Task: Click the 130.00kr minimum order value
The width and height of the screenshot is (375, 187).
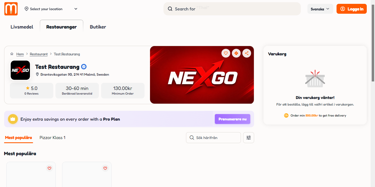Action: [123, 88]
